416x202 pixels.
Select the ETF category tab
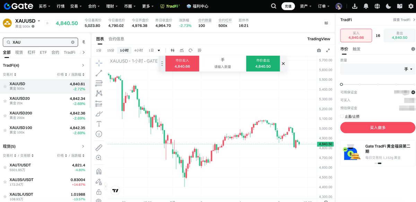tap(43, 52)
